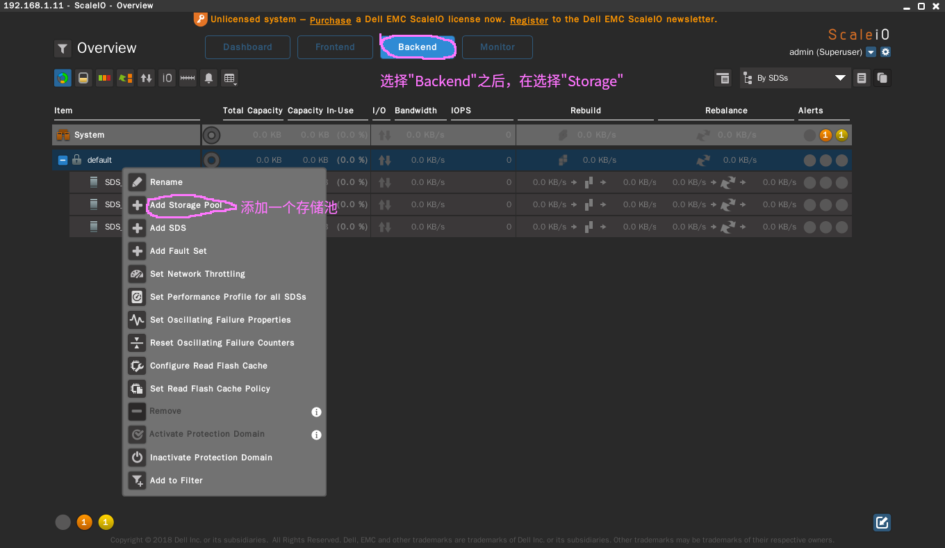
Task: Select the capacity usage donut view icon
Action: [x=63, y=78]
